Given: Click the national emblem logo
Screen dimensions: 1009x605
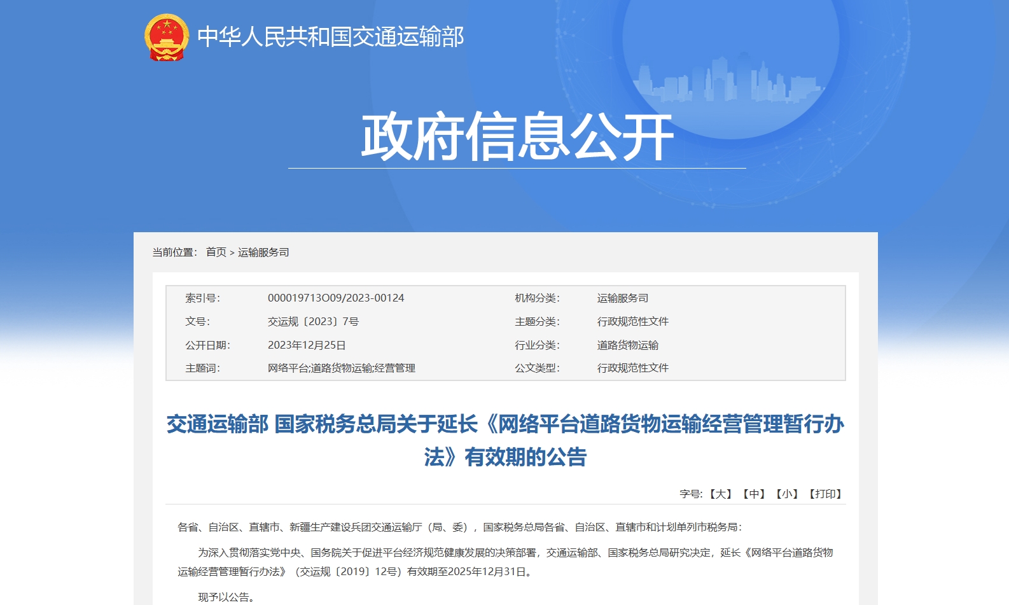Looking at the screenshot, I should coord(167,37).
